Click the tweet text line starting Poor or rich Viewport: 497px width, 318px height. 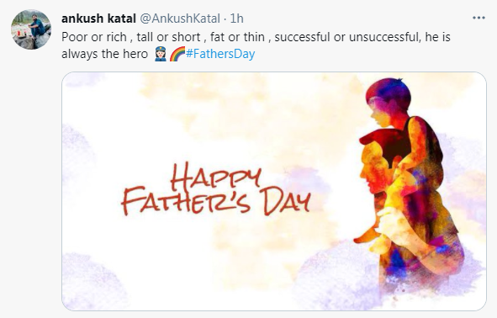pos(256,37)
